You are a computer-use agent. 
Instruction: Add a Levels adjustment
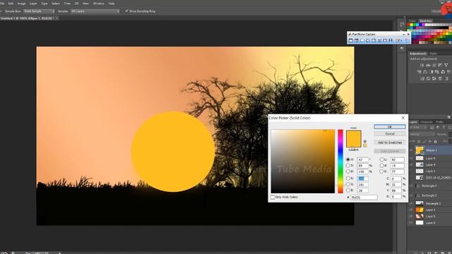click(429, 65)
